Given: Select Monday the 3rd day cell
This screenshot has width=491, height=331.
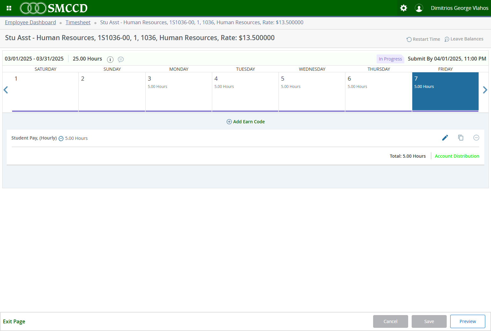Looking at the screenshot, I should point(179,92).
